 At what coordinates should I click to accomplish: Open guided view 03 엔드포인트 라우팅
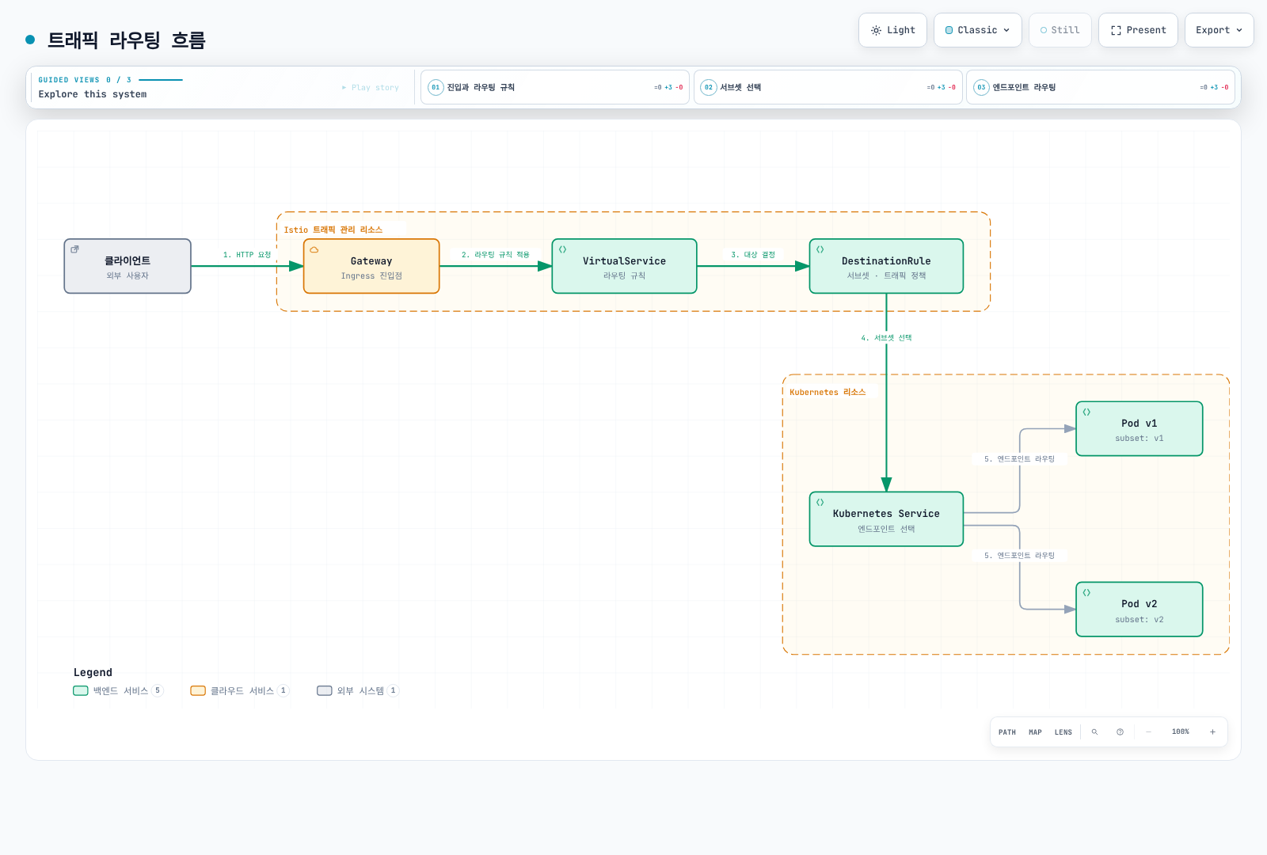pos(1101,87)
